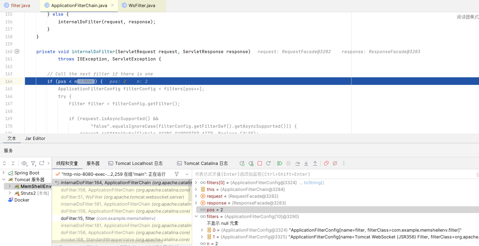
Task: Step over the current line
Action: click(x=297, y=163)
